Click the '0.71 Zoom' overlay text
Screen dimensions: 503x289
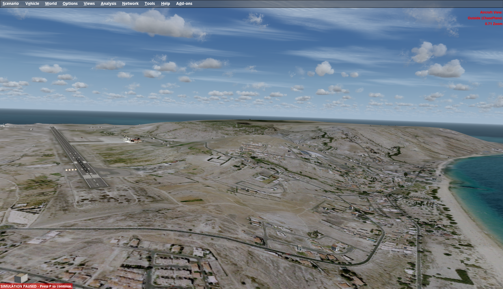tap(494, 24)
